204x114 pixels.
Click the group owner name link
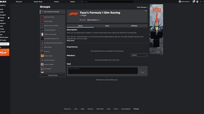(84, 15)
